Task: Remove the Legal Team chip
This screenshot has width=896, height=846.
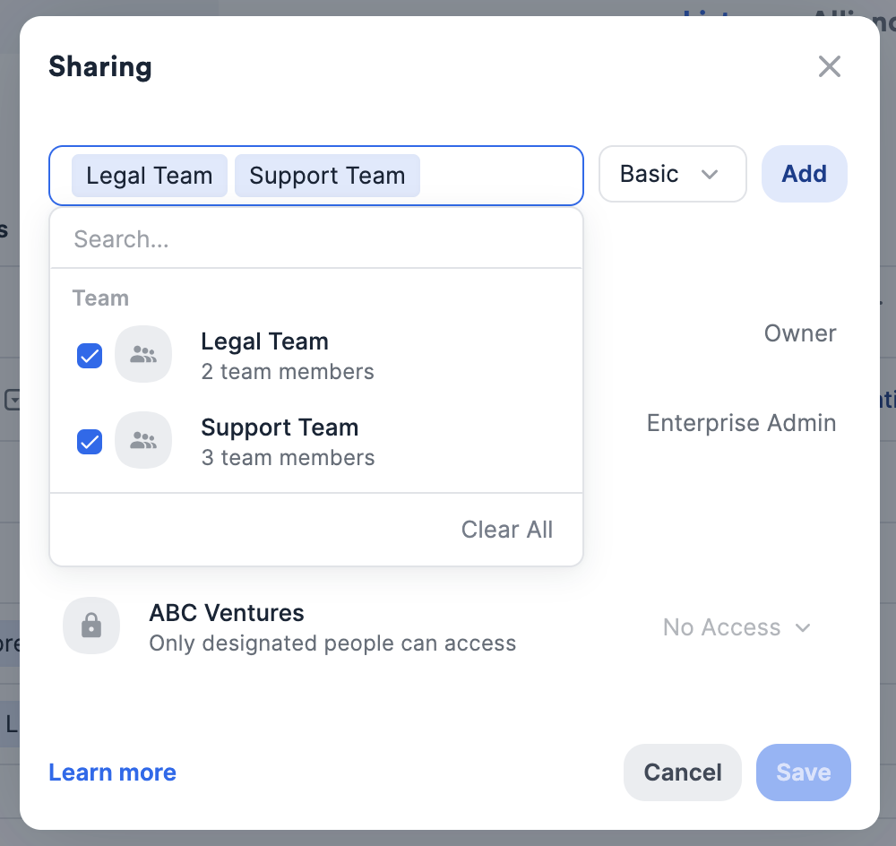Action: (x=149, y=176)
